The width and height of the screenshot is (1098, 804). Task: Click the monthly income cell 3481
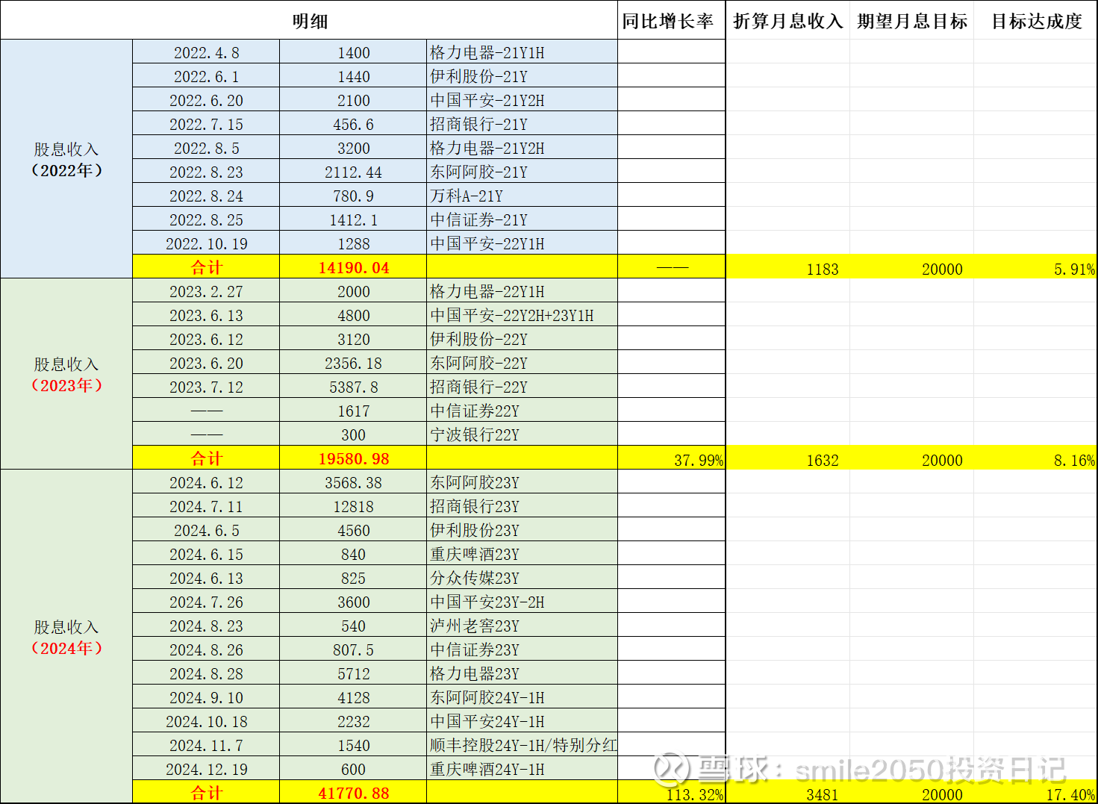coord(787,792)
